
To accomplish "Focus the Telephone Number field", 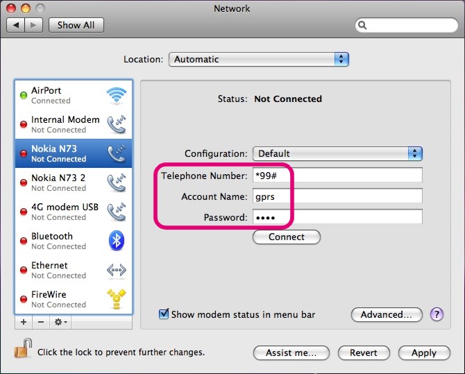I will (337, 176).
